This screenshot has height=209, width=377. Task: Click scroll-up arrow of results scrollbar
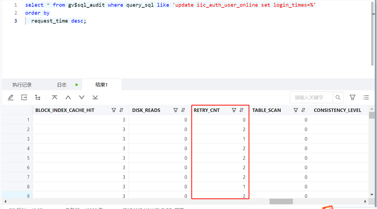[372, 109]
